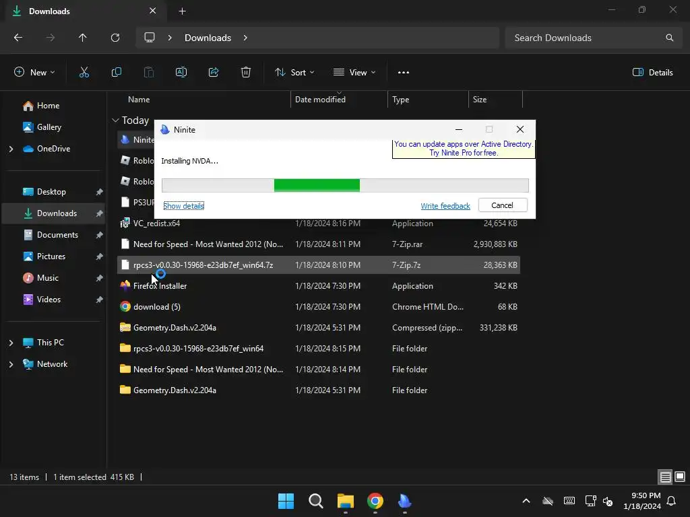The height and width of the screenshot is (517, 690).
Task: Click the Try Ninite Pro for free banner
Action: click(464, 149)
